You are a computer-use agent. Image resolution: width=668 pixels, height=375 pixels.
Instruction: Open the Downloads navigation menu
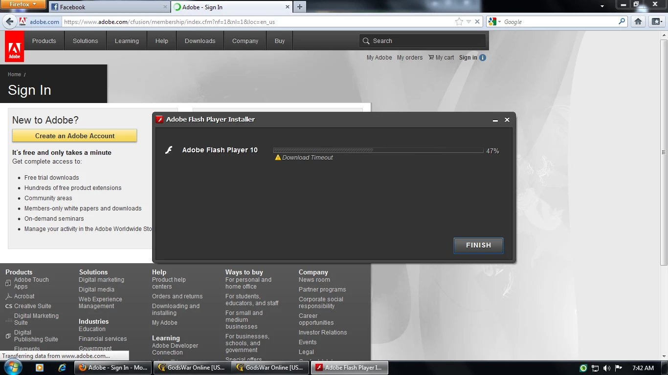pyautogui.click(x=200, y=41)
